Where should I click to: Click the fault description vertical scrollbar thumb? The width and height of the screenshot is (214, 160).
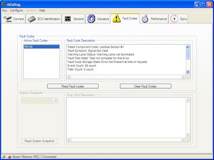188,54
